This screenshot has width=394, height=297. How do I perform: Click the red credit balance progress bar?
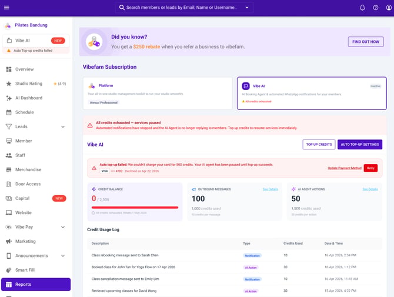coord(135,208)
